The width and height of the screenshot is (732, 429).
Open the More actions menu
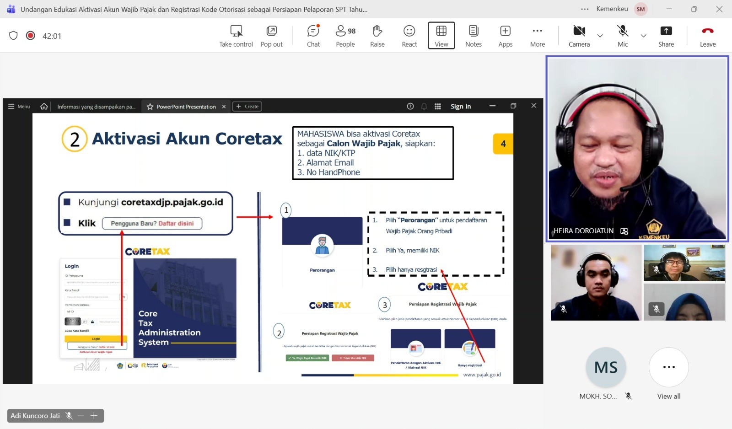coord(537,36)
